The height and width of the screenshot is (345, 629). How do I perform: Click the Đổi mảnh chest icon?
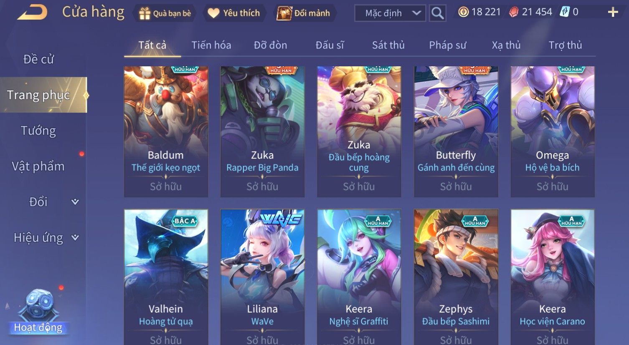[x=284, y=13]
